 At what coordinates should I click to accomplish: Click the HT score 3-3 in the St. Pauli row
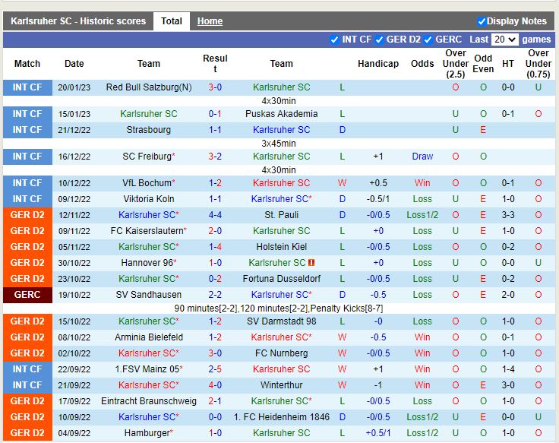click(x=508, y=215)
